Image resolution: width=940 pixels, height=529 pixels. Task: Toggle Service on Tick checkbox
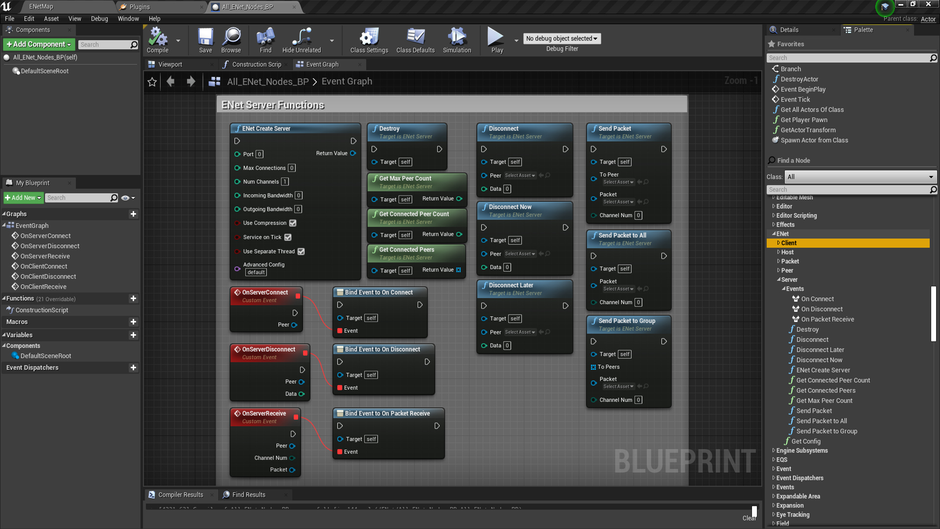coord(288,237)
